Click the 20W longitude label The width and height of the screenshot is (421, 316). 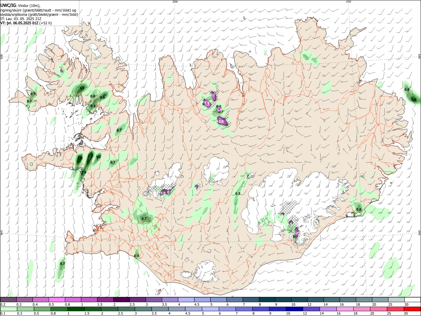click(x=175, y=2)
